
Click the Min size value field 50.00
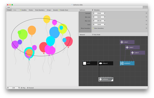coord(99,17)
